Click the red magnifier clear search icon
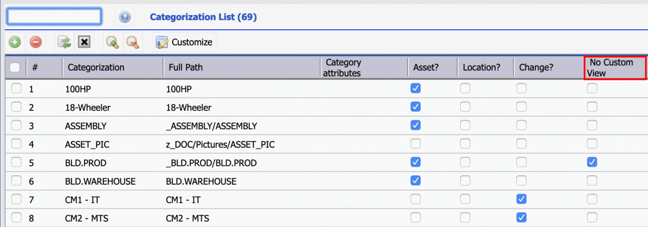 tap(133, 42)
